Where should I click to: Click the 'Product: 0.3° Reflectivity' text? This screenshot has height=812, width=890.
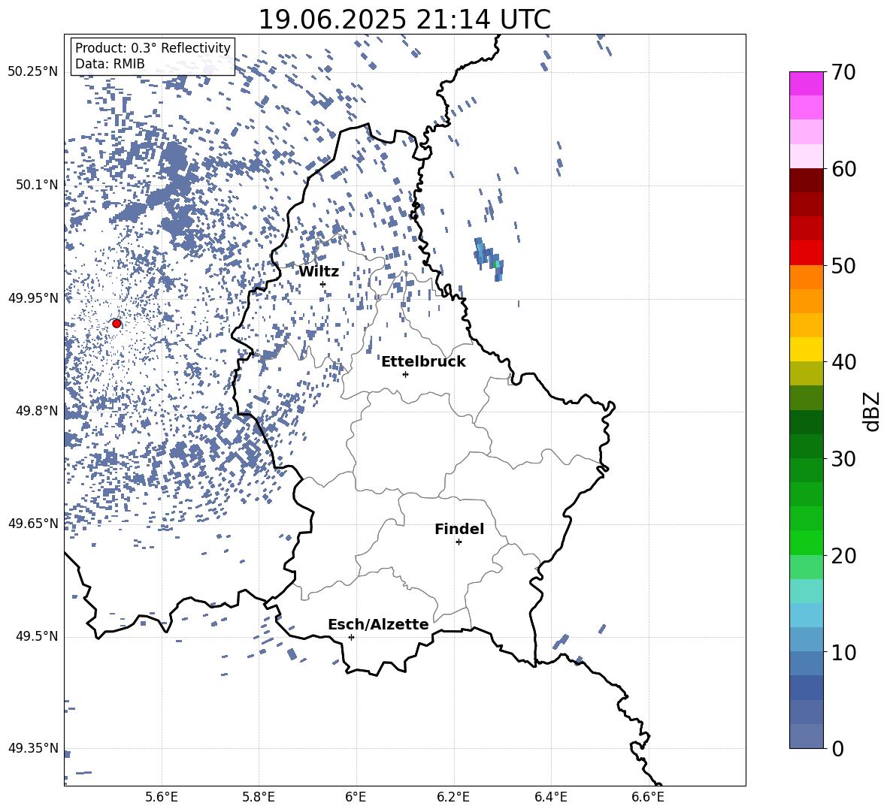[153, 48]
